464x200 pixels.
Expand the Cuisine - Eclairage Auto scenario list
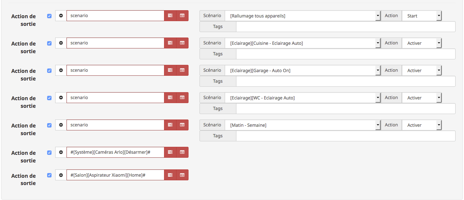point(303,43)
